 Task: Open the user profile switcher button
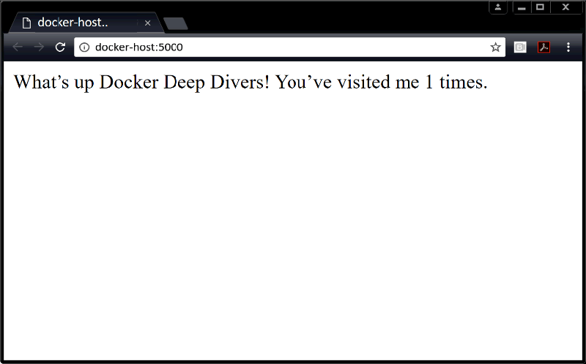[498, 7]
